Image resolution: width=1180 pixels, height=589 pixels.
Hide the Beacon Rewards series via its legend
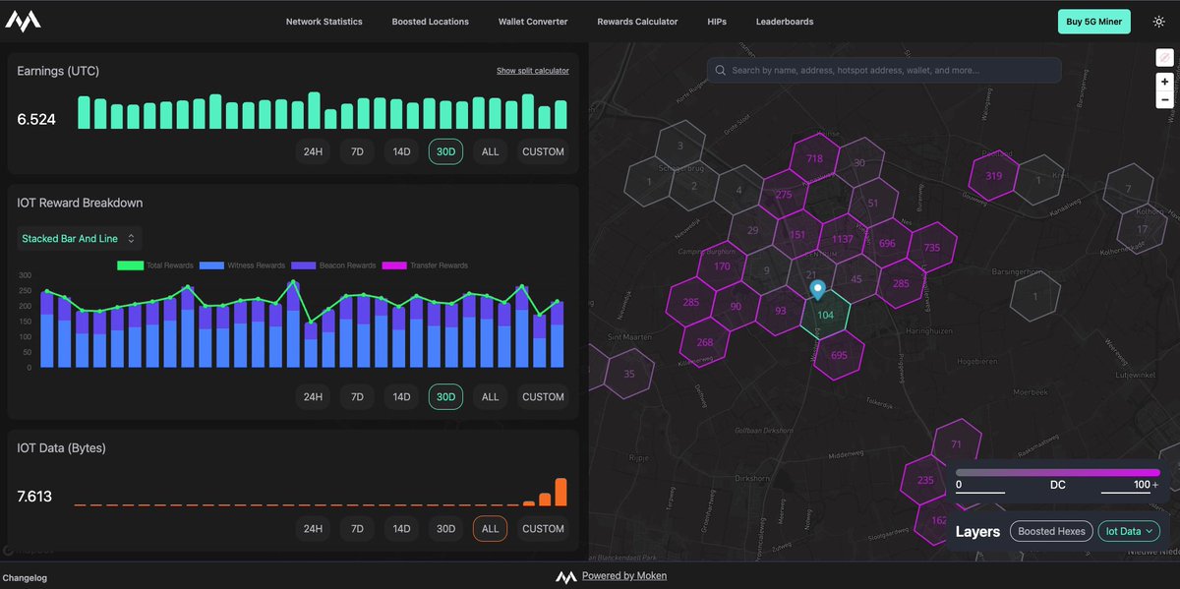(332, 265)
